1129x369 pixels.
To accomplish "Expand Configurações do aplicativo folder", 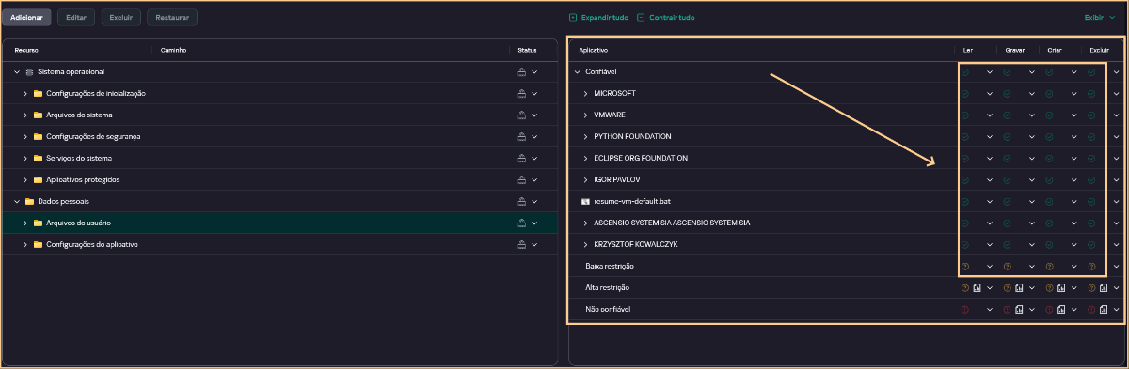I will (25, 245).
